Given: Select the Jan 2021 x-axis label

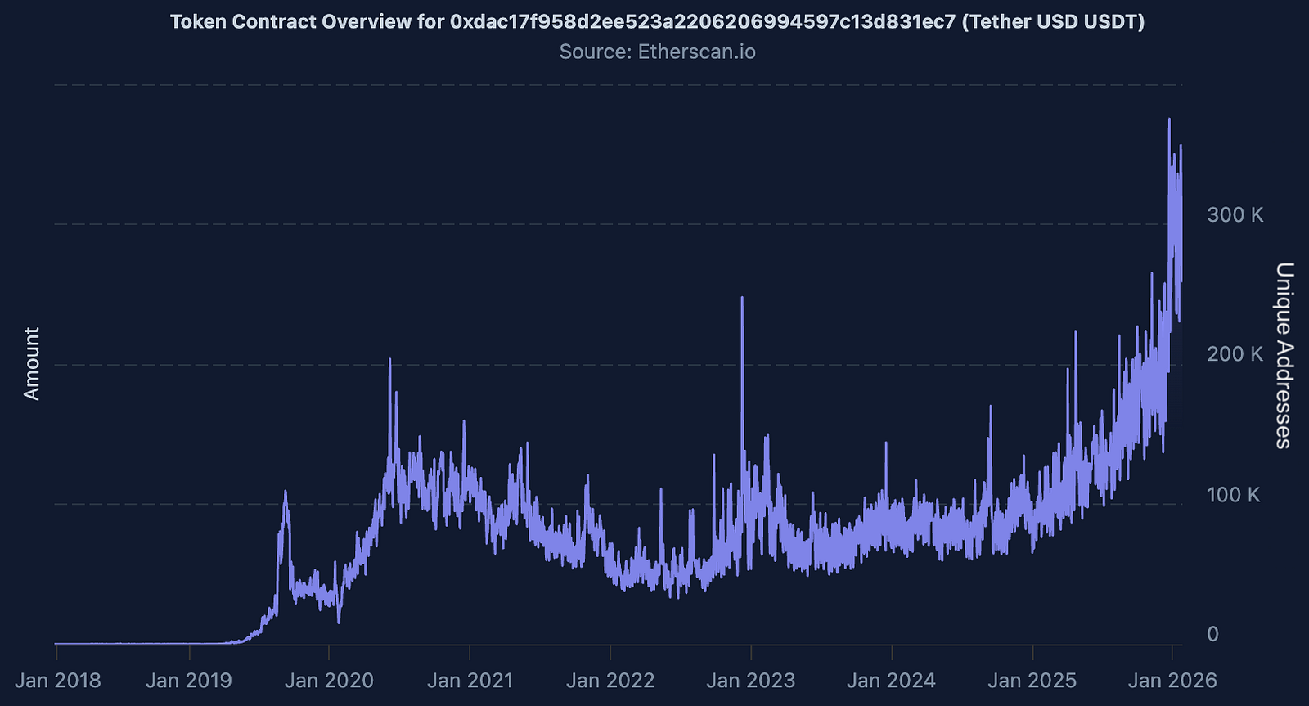Looking at the screenshot, I should coord(470,681).
